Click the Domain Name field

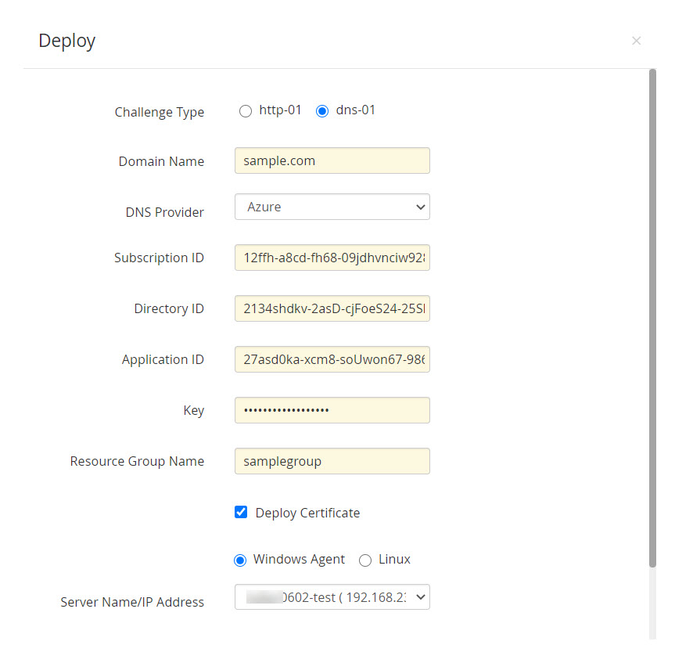(332, 160)
